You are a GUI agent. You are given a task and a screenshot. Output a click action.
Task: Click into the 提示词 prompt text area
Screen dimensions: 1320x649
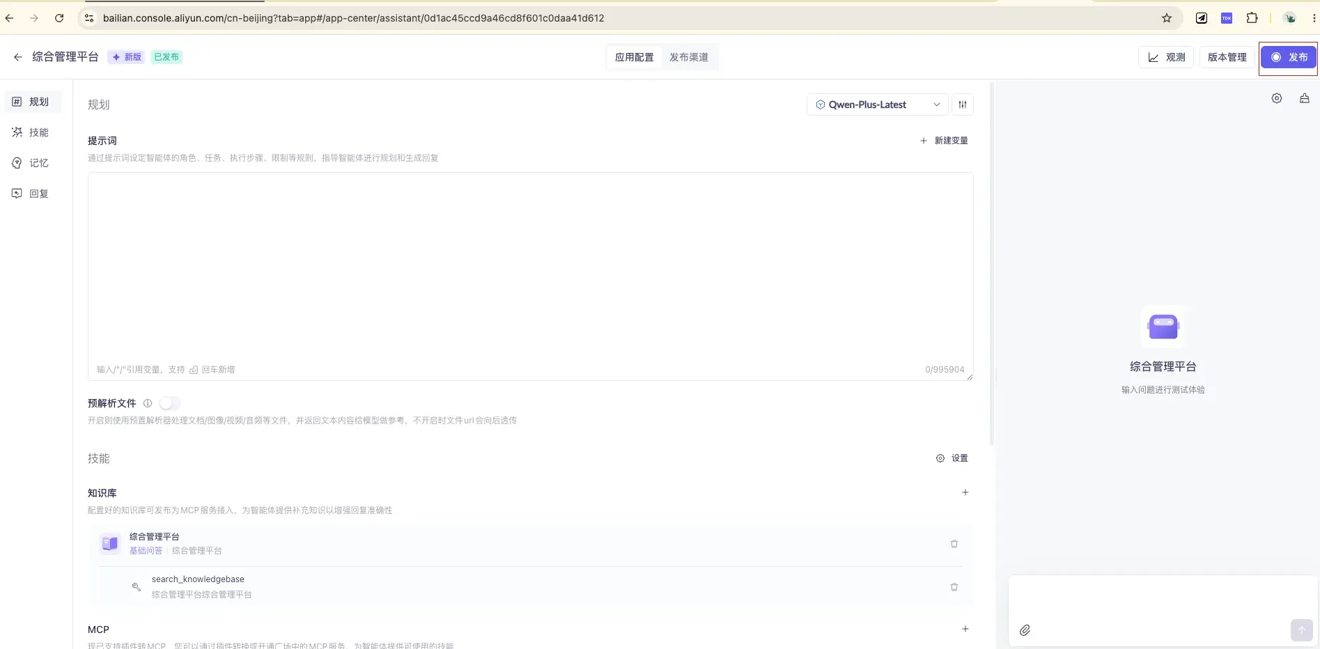(x=530, y=276)
